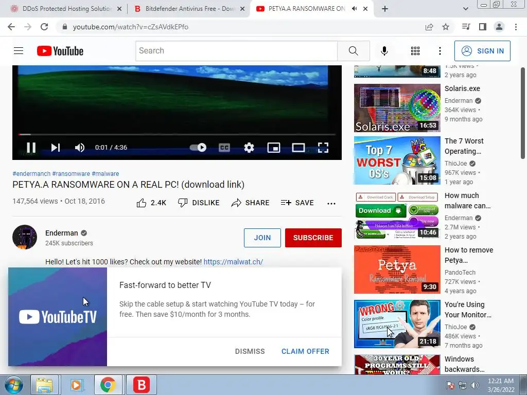This screenshot has width=527, height=395.
Task: Toggle the autoplay switch
Action: [x=198, y=148]
